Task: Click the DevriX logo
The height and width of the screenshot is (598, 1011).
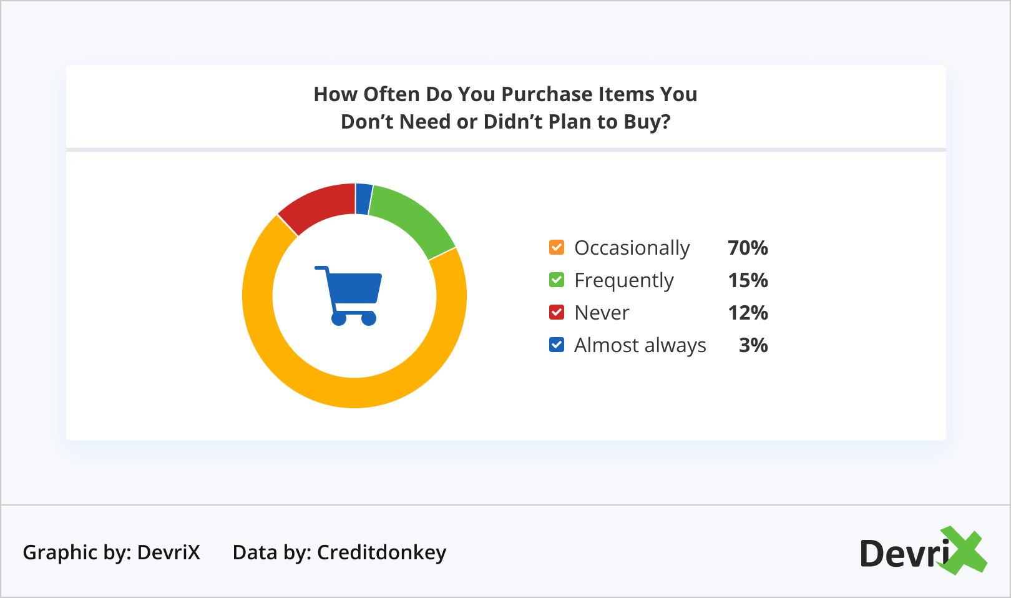Action: pyautogui.click(x=922, y=551)
